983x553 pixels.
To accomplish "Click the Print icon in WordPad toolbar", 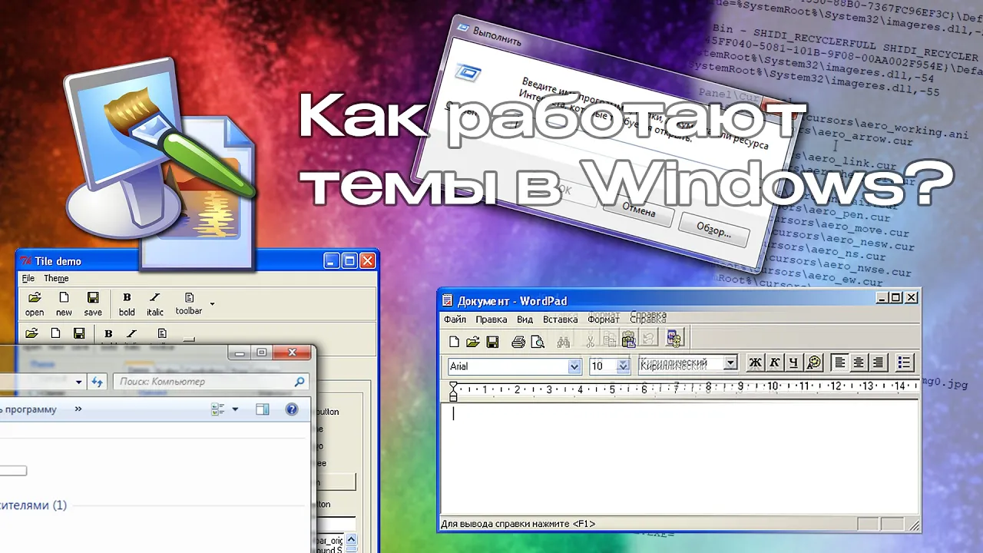I will point(518,342).
